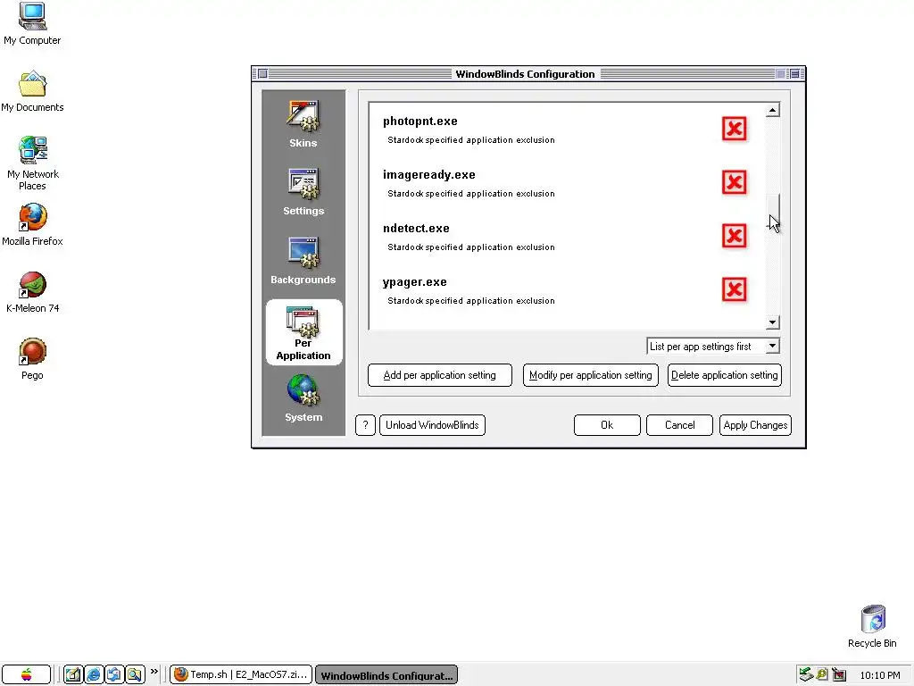The image size is (914, 686).
Task: Select the Recycle Bin icon
Action: (x=872, y=626)
